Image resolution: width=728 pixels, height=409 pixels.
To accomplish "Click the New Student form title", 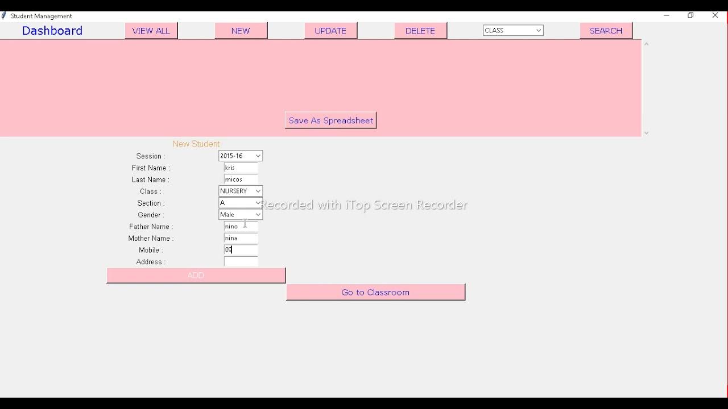I will coord(196,144).
